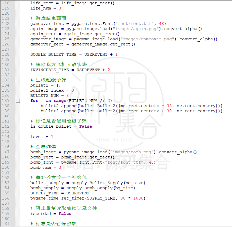
Task: Click 'gameover_rect' on line 126
Action: coord(47,44)
